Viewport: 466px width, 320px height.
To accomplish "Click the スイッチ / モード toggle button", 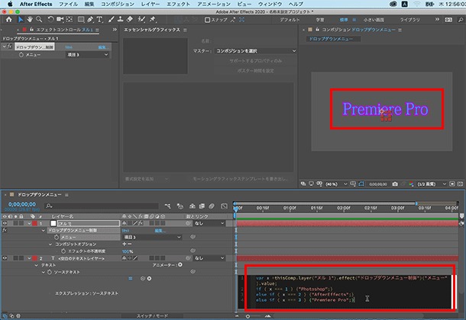I will click(152, 315).
